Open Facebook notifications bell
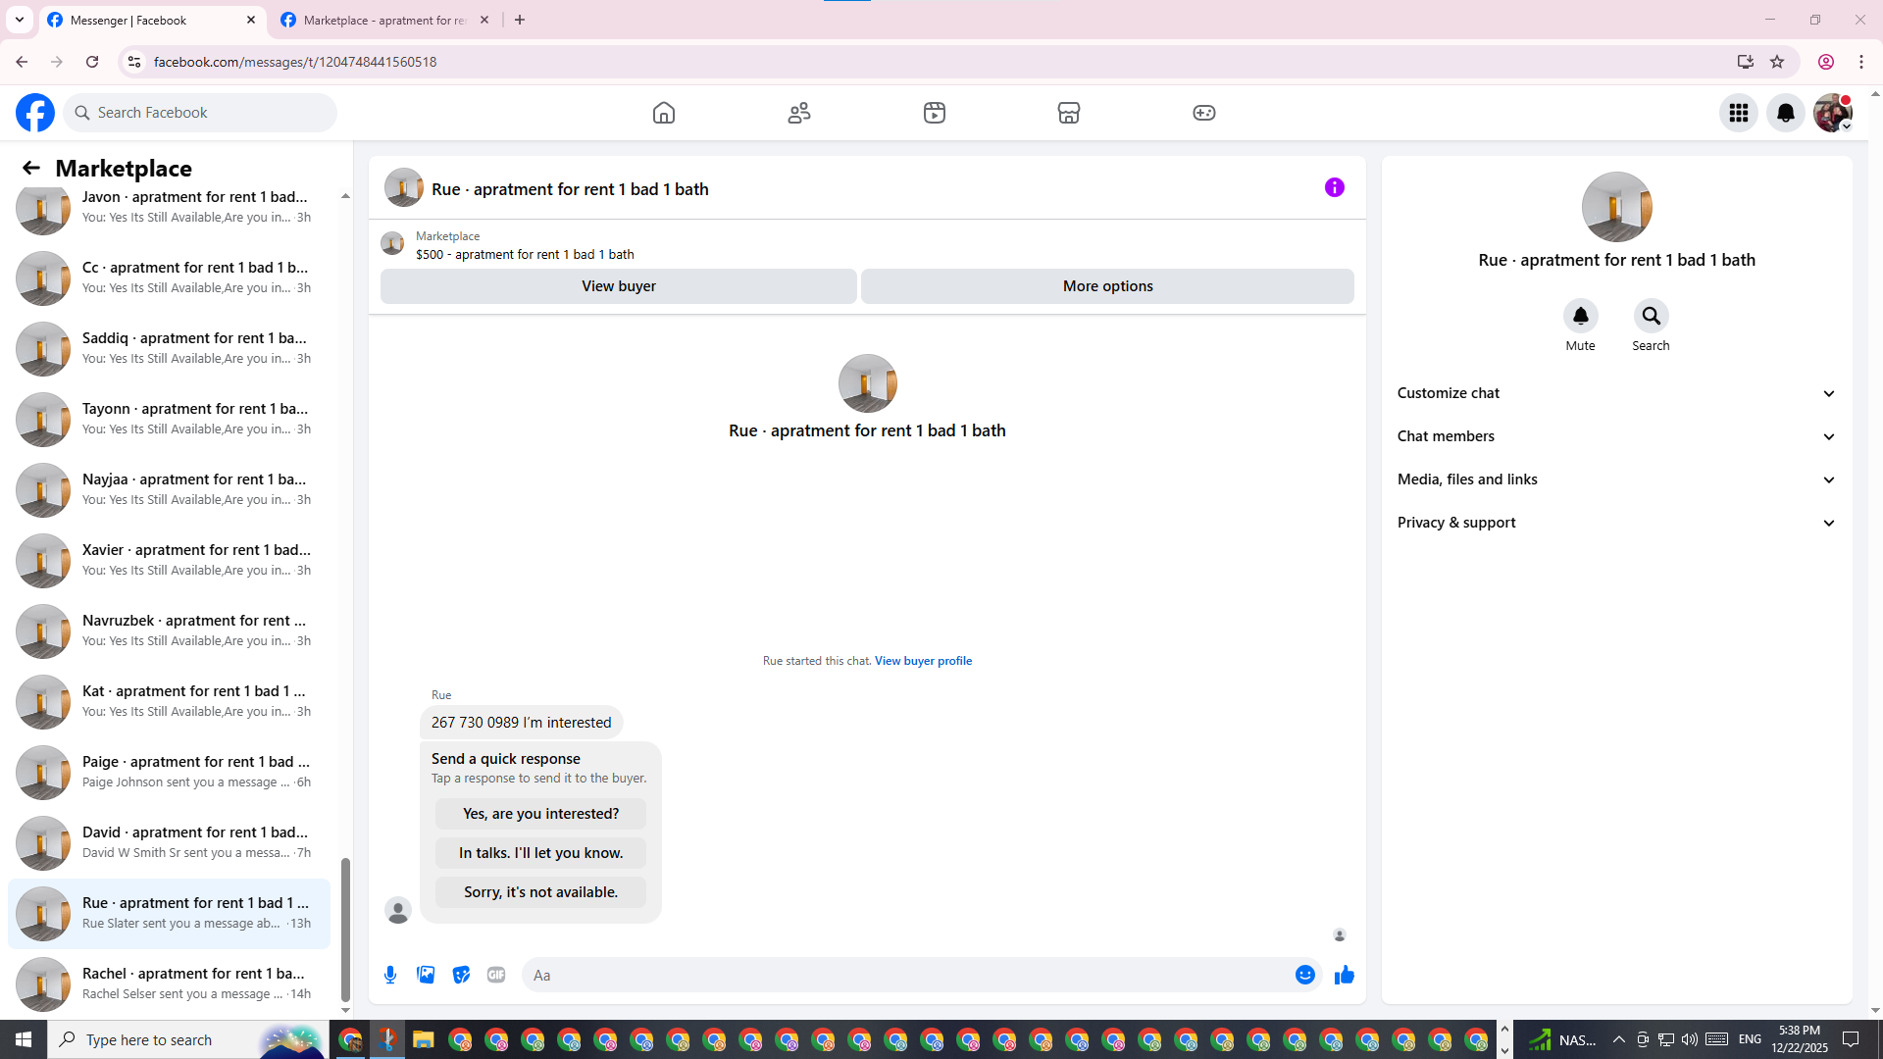Image resolution: width=1883 pixels, height=1059 pixels. point(1785,113)
